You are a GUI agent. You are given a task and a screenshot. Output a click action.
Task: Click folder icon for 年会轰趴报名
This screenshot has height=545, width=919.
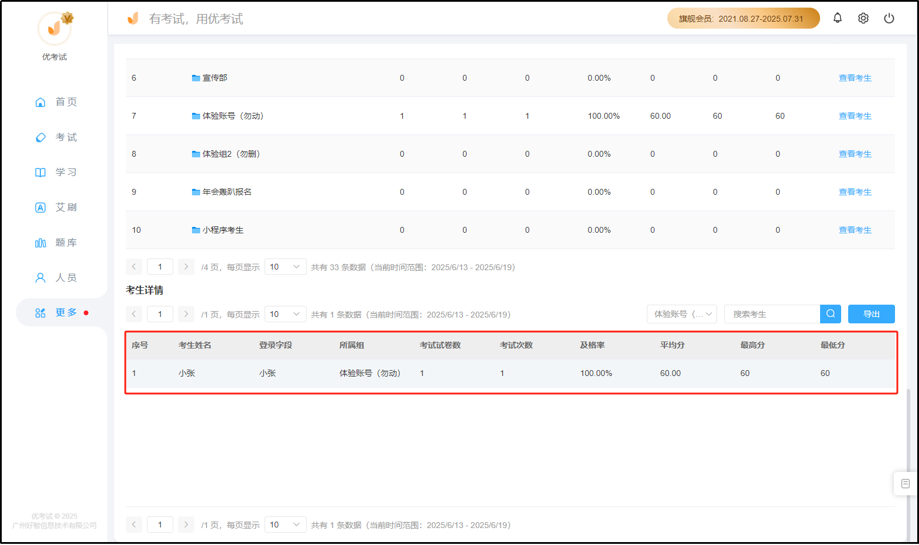pos(196,192)
